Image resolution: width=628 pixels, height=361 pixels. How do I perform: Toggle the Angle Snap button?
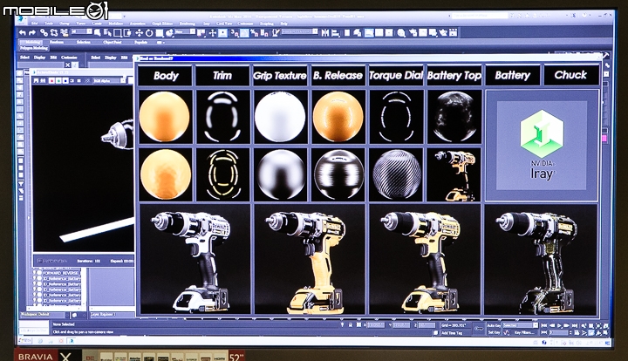[x=245, y=33]
